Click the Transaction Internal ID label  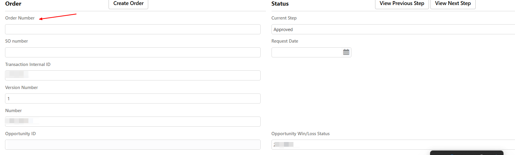coord(28,64)
